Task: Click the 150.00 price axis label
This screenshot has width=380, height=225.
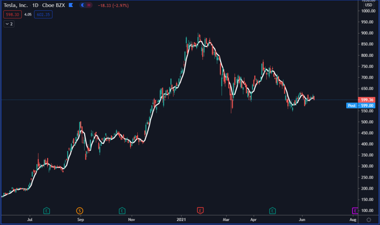Action: [x=367, y=199]
